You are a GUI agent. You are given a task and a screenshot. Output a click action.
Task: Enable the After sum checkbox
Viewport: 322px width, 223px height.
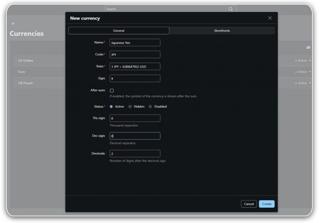point(112,90)
